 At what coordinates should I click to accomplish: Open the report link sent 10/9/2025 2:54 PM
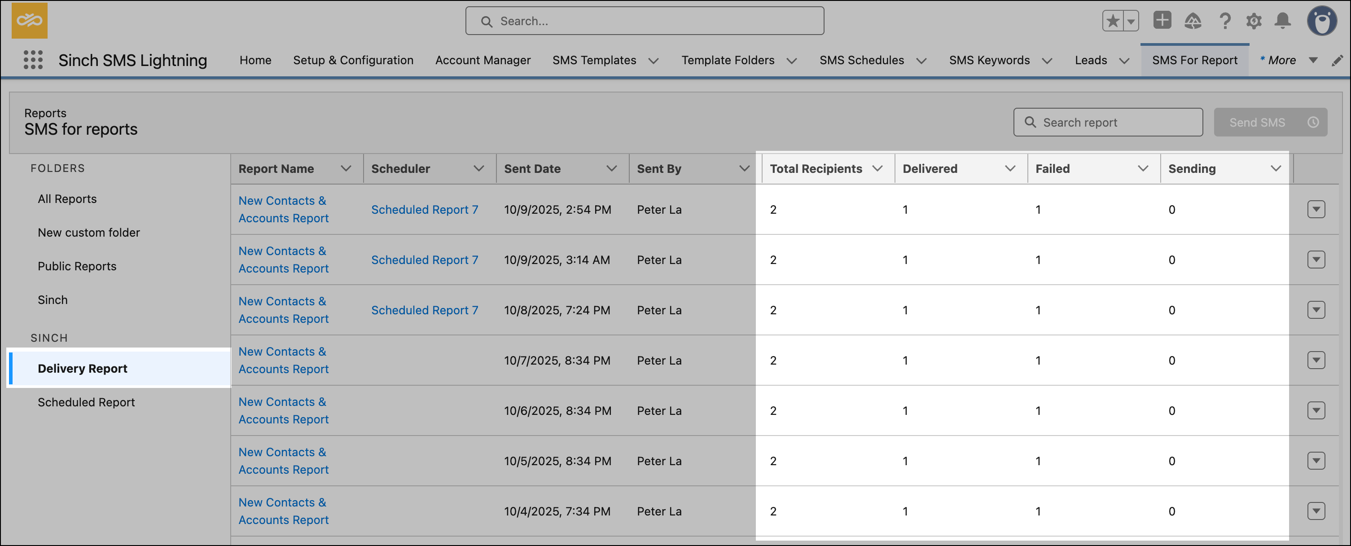[x=283, y=209]
